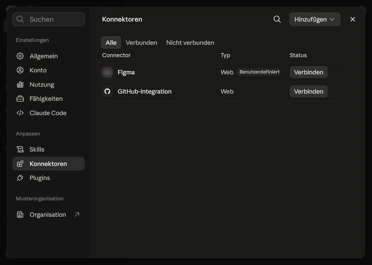372x265 pixels.
Task: Open the Plugins section
Action: point(48,178)
